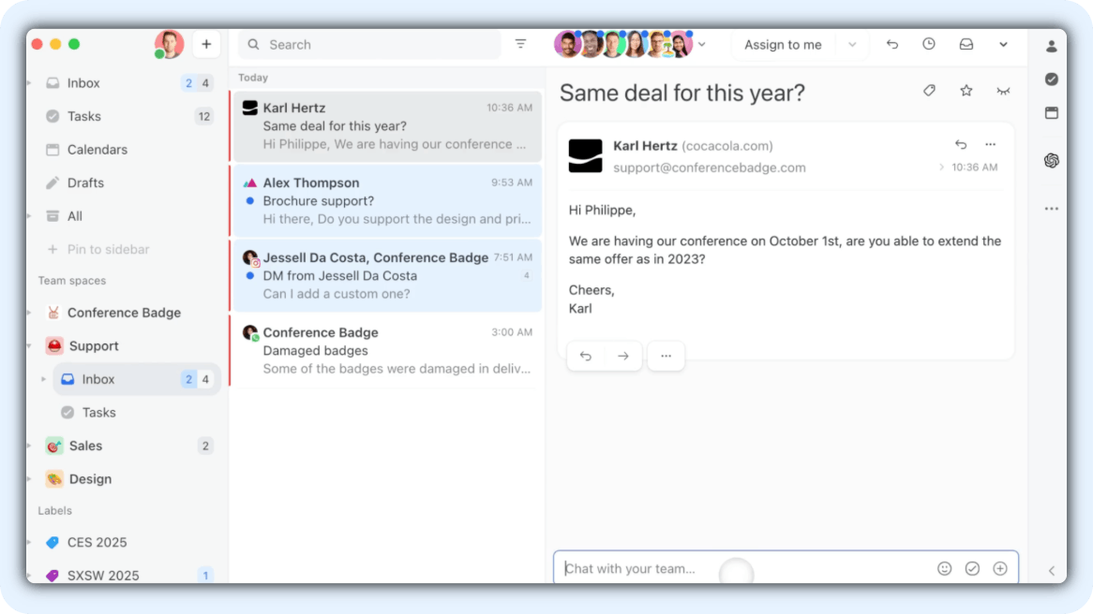1093x614 pixels.
Task: Expand the participants avatar list chevron
Action: (702, 44)
